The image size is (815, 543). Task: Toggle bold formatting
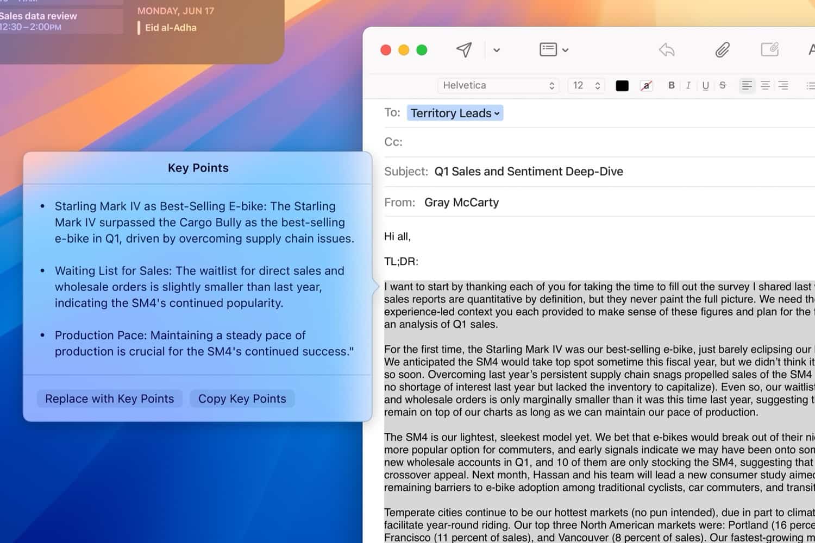tap(672, 85)
